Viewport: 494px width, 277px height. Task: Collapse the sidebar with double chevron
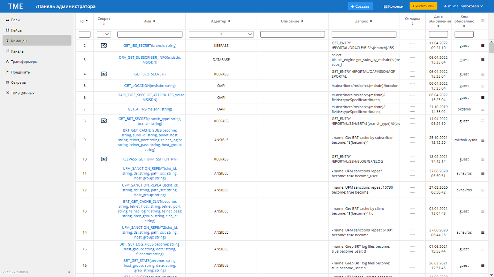pos(69,272)
